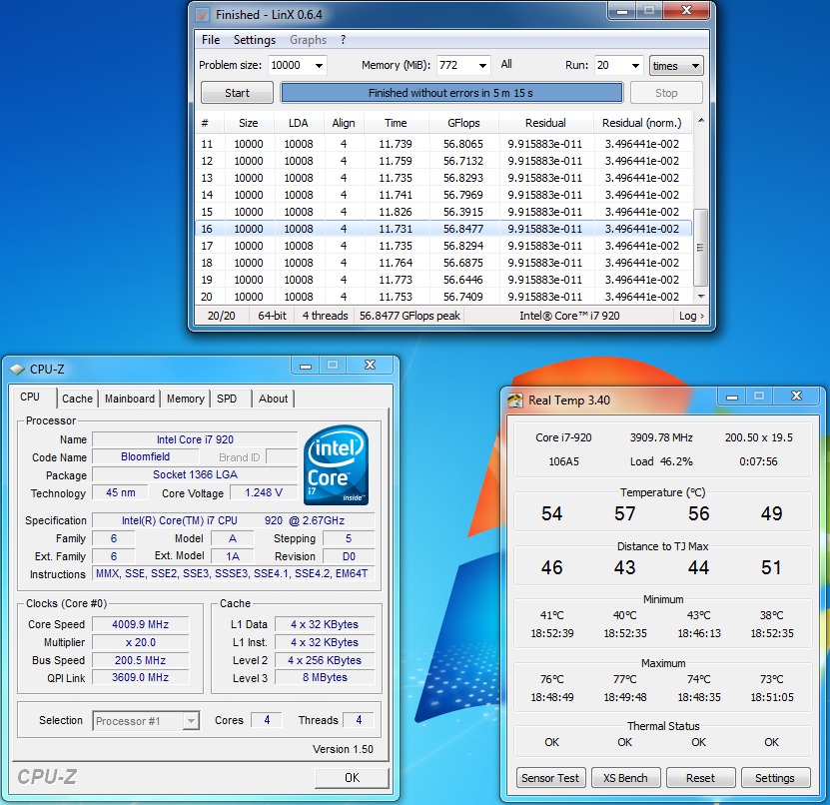This screenshot has width=830, height=805.
Task: Click OK in the CPU-Z window
Action: 352,777
